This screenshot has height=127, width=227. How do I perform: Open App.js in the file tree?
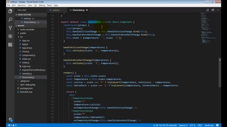31,44
